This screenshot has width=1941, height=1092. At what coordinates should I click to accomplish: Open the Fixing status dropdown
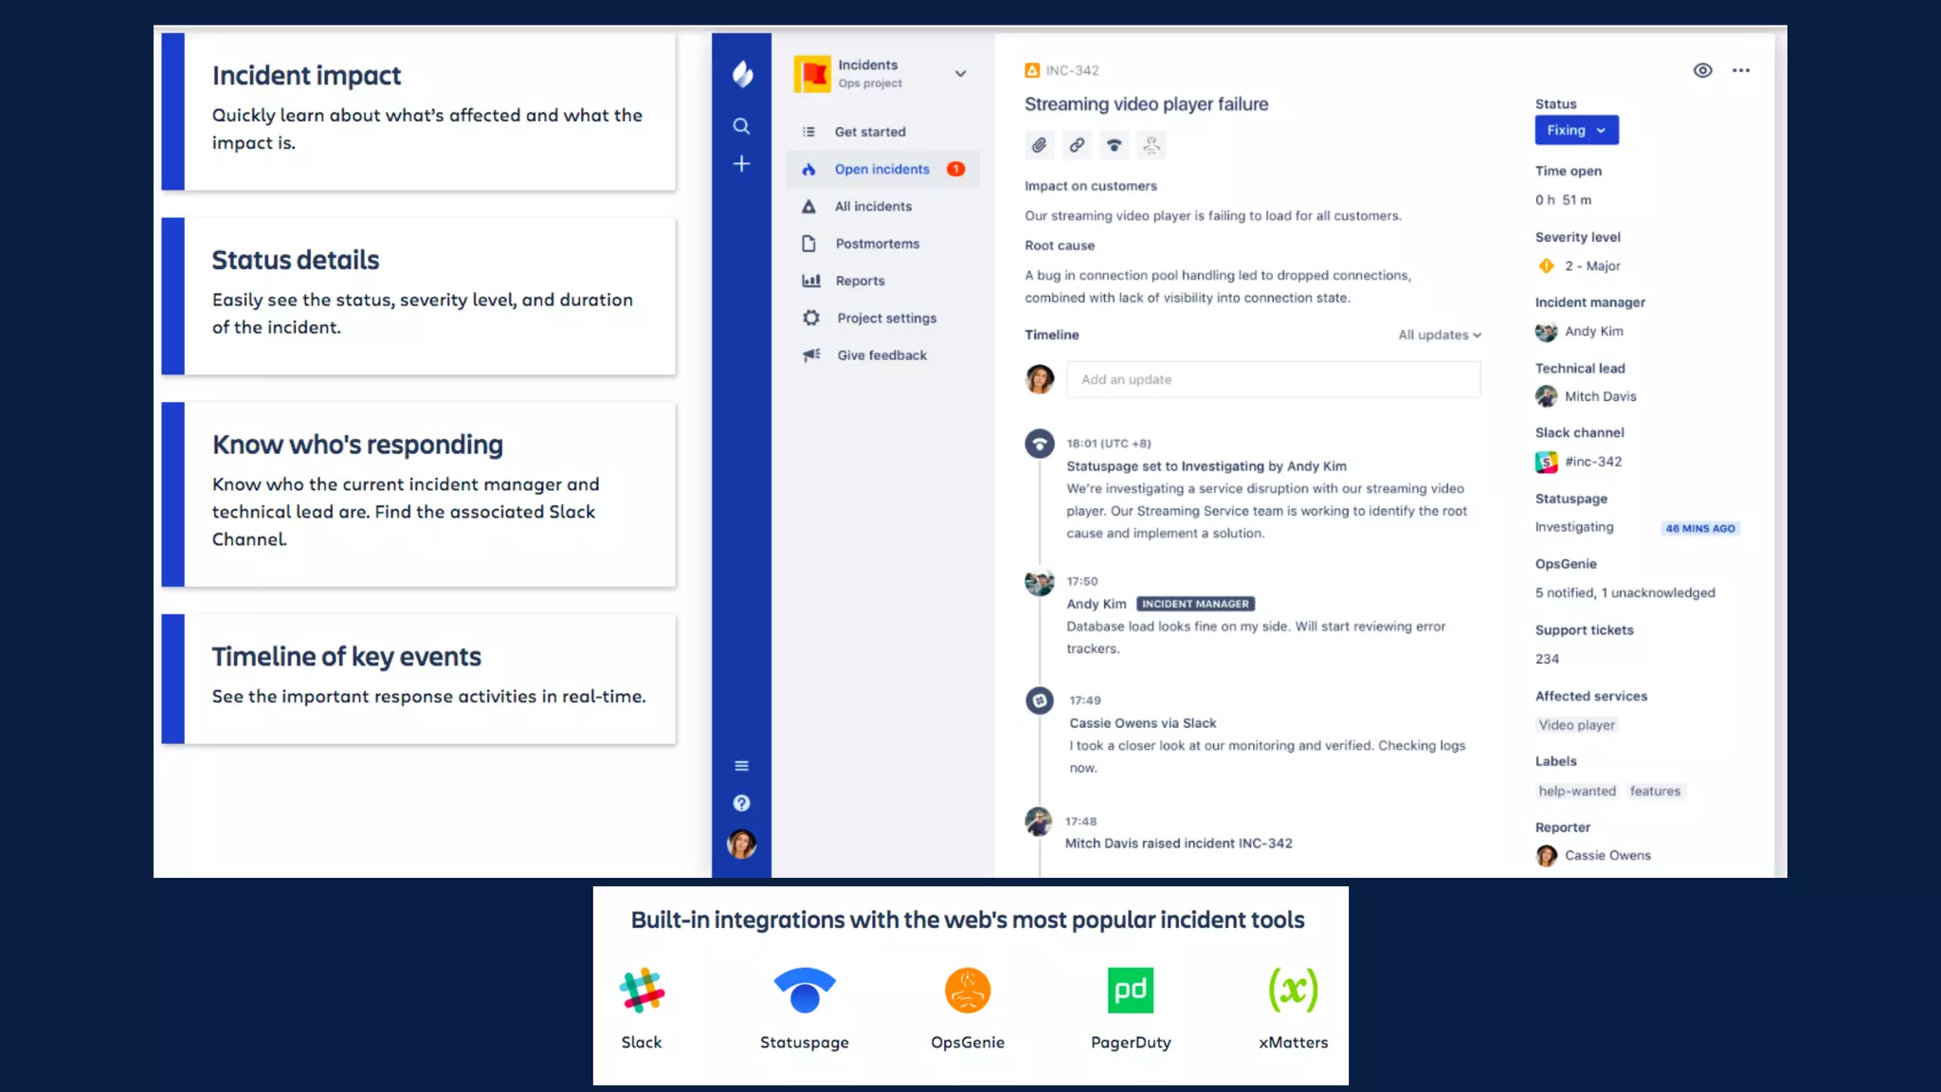point(1576,130)
